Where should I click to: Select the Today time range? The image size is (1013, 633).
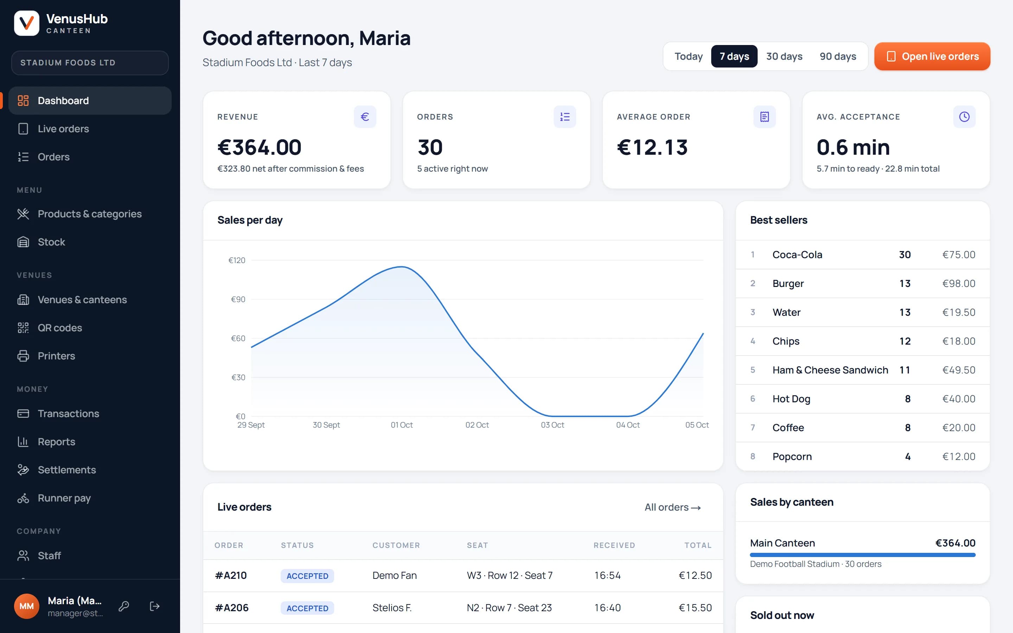[688, 56]
